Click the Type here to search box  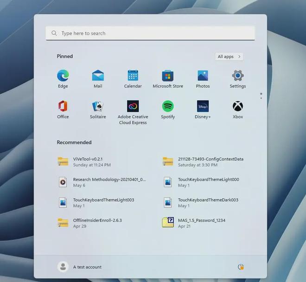pos(150,33)
